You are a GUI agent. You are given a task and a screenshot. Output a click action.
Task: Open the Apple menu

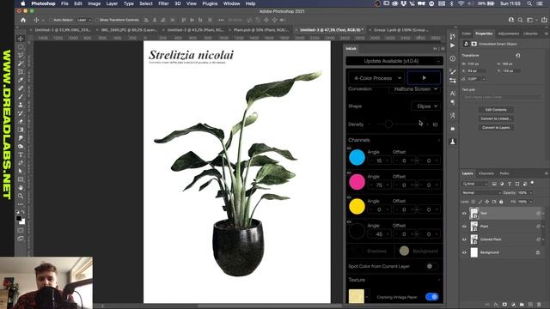click(x=23, y=3)
